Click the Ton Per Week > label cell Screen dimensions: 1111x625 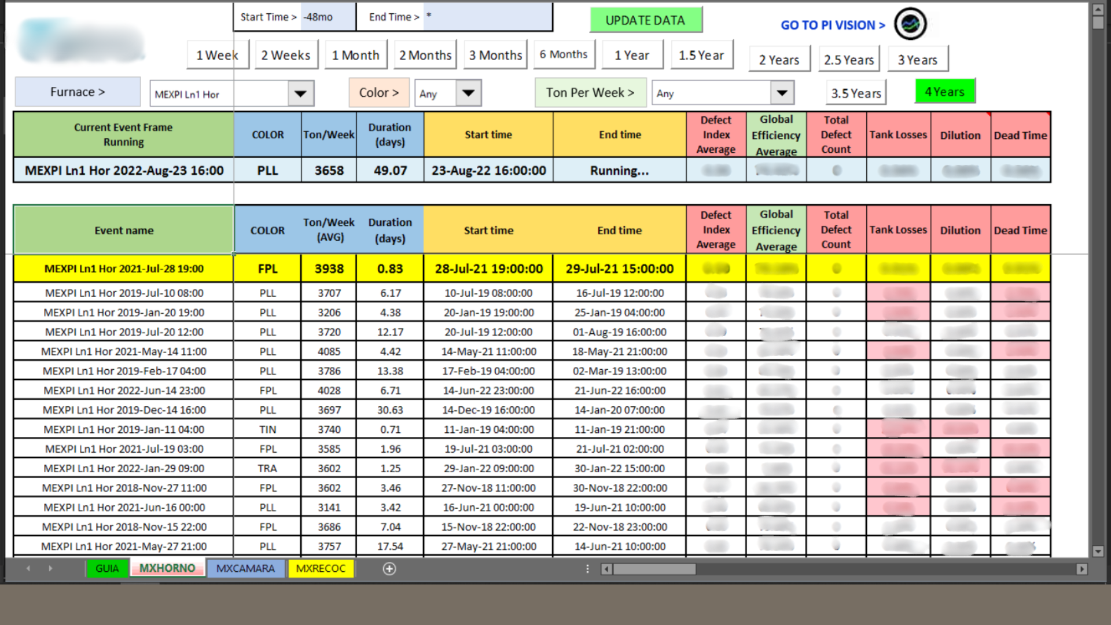(x=590, y=93)
